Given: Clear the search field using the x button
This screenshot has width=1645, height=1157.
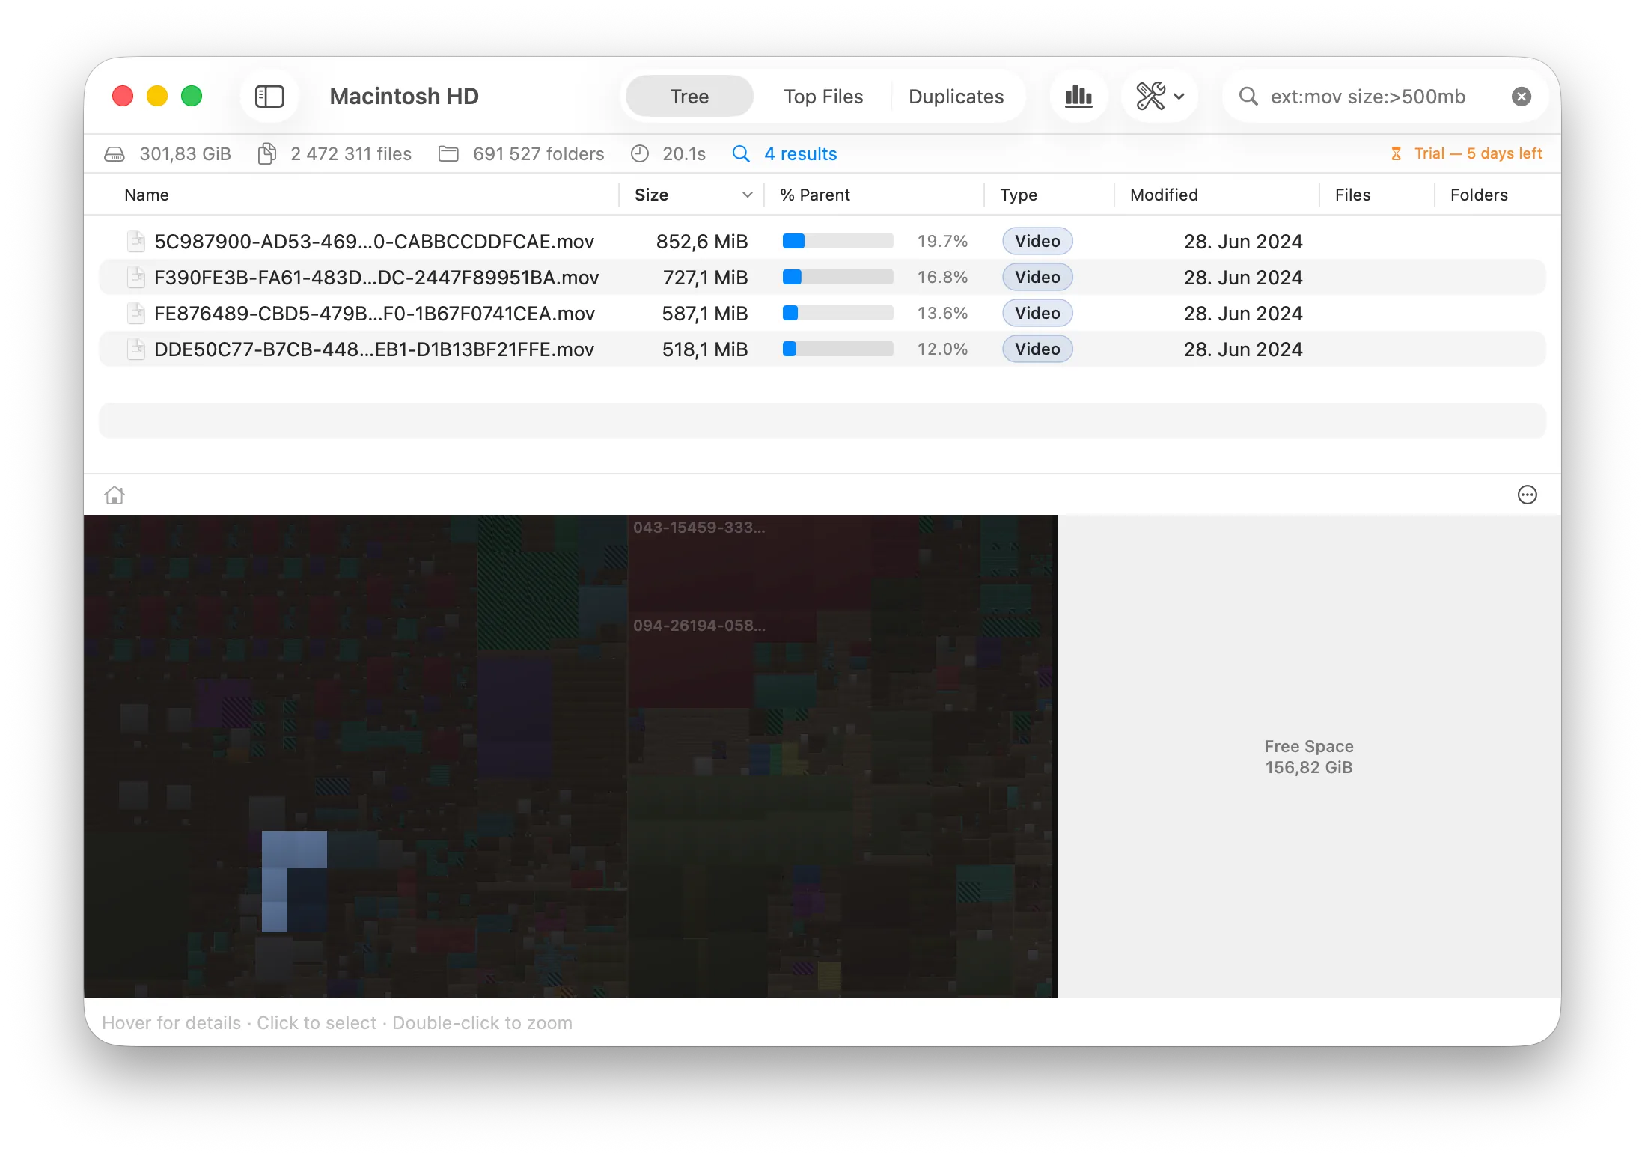Looking at the screenshot, I should (x=1521, y=96).
